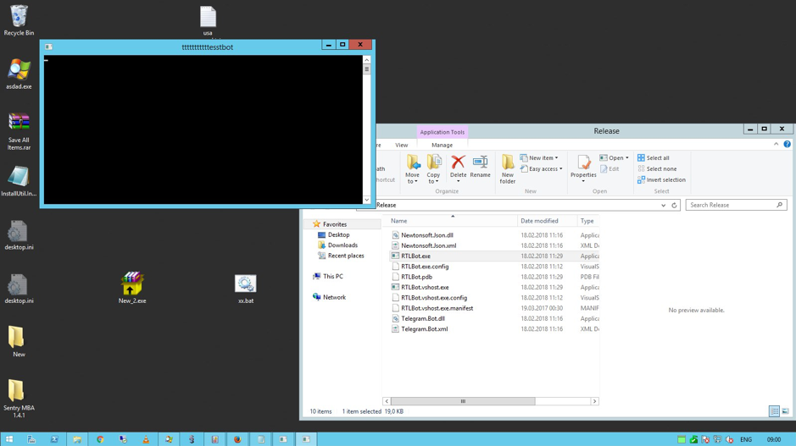Refresh the Release folder view
796x446 pixels.
674,206
